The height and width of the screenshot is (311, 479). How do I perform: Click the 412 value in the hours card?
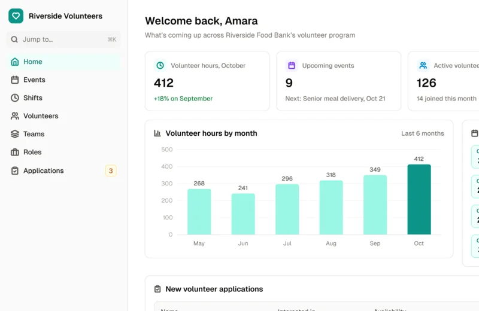click(163, 83)
